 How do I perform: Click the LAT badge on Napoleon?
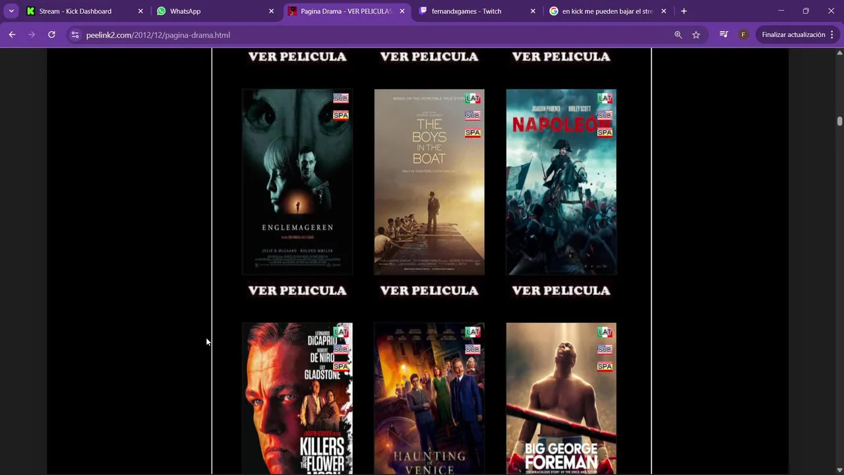point(605,98)
